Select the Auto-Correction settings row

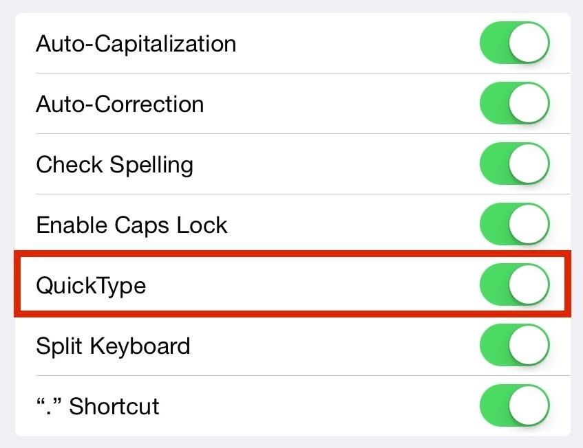click(120, 104)
